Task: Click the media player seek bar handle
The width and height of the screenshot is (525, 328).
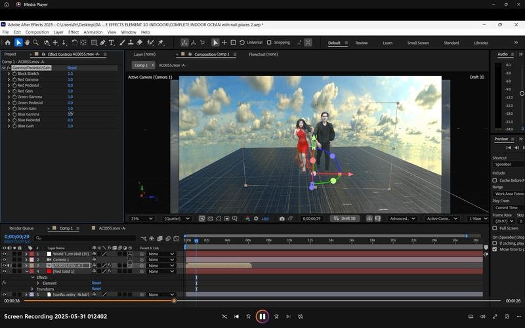Action: [174, 301]
